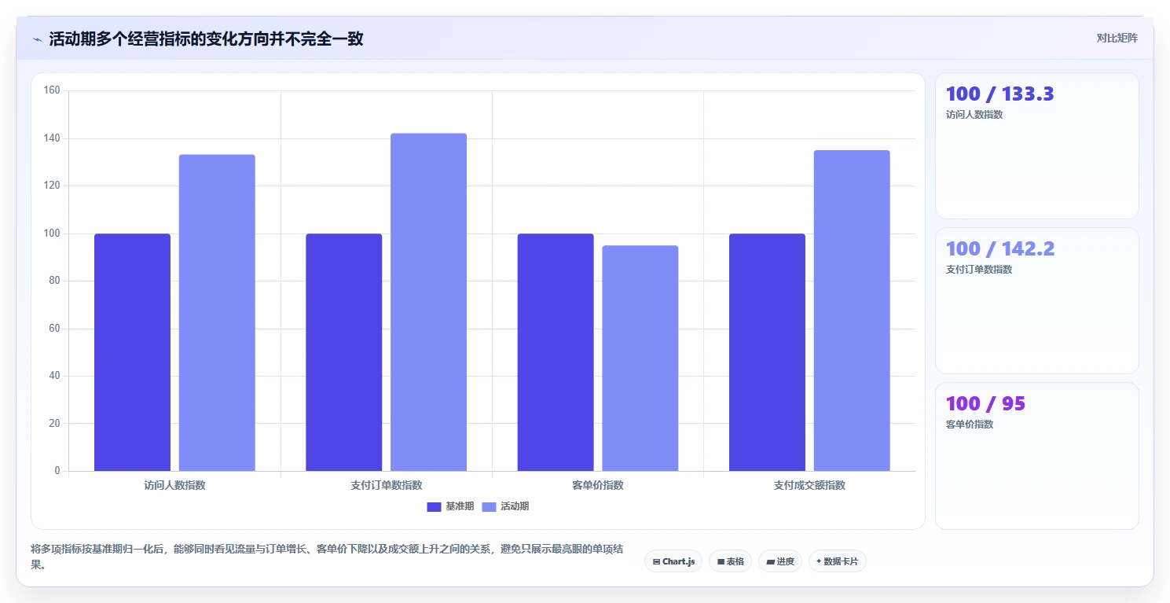Click the description paragraph starting 将多项指标按基准期归一化后
Screen dimensions: 1170x603
pyautogui.click(x=328, y=557)
